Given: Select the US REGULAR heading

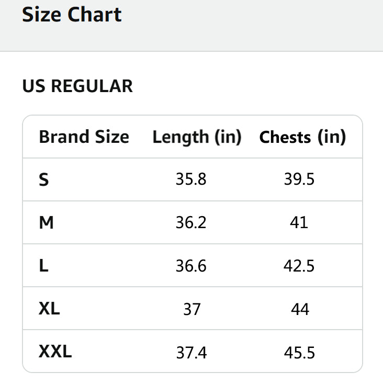Looking at the screenshot, I should pyautogui.click(x=77, y=86).
